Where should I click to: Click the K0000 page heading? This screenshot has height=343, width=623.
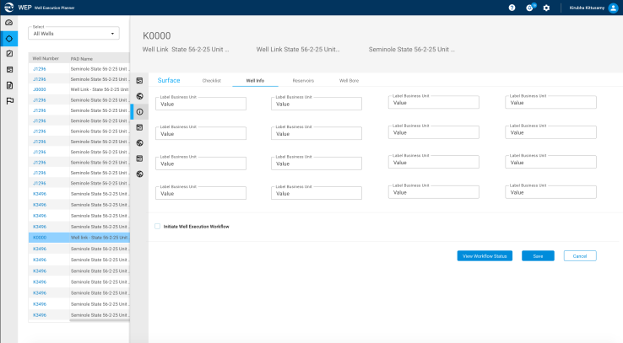coord(156,35)
